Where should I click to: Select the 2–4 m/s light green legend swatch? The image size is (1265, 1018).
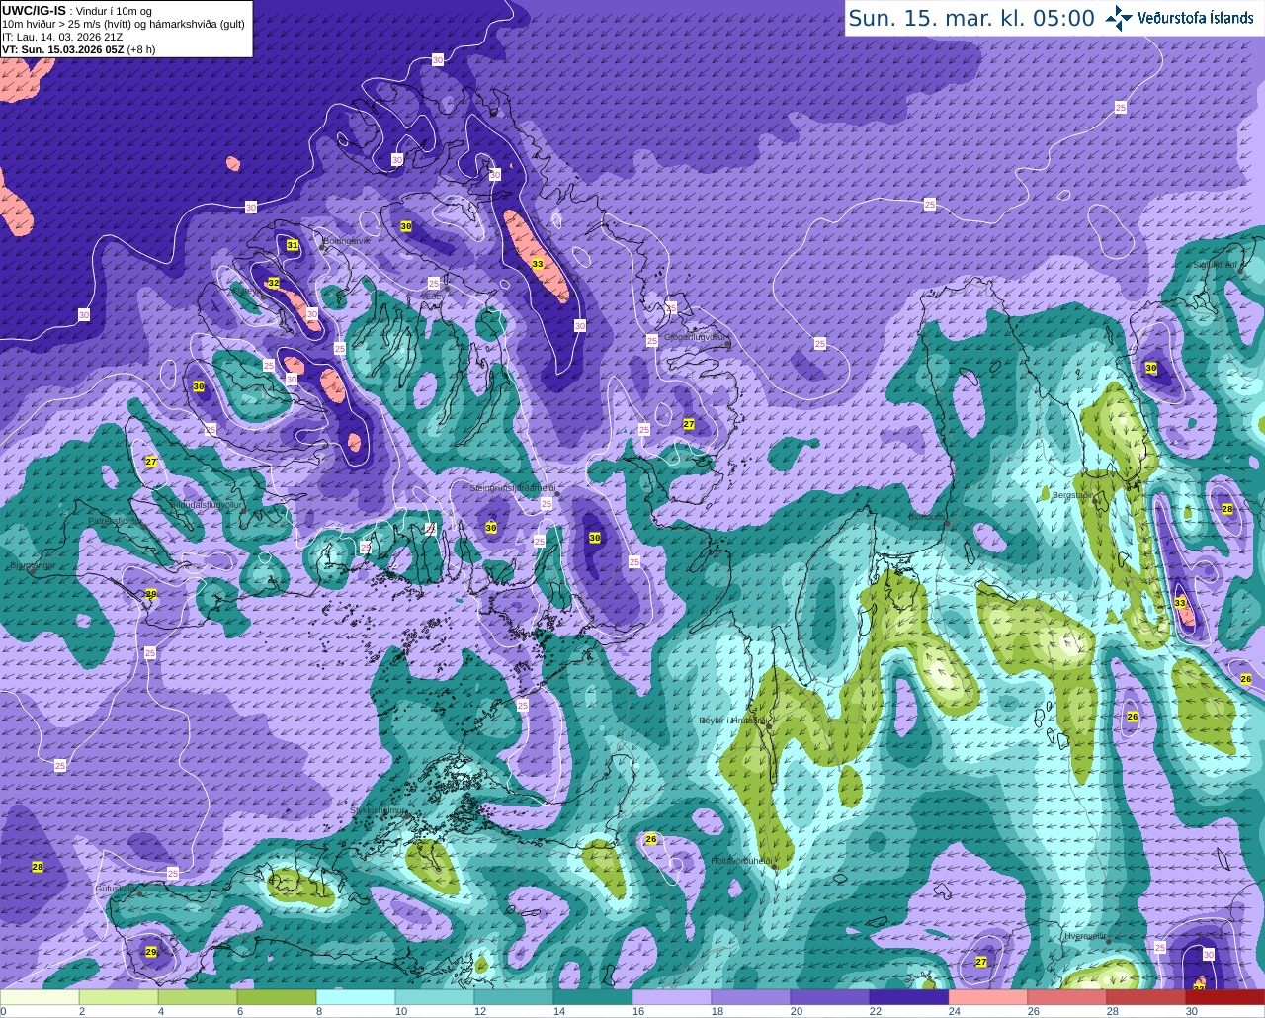point(119,997)
